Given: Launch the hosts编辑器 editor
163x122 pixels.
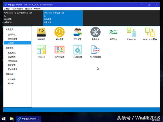Looking at the screenshot, I should 96,51.
